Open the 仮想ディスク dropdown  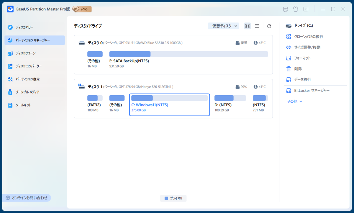coord(224,26)
